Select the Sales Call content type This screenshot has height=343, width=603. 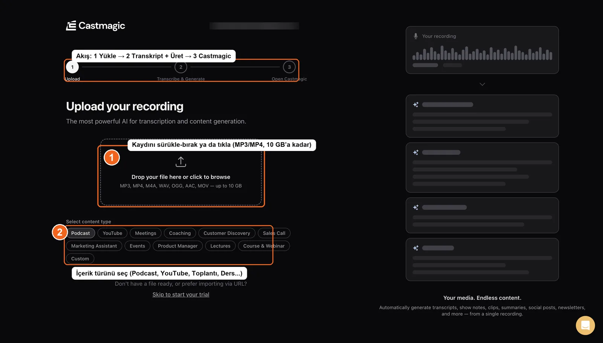[274, 233]
